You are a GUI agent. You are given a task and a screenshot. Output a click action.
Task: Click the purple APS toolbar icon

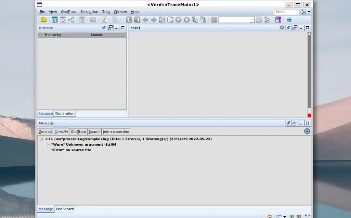pyautogui.click(x=278, y=20)
